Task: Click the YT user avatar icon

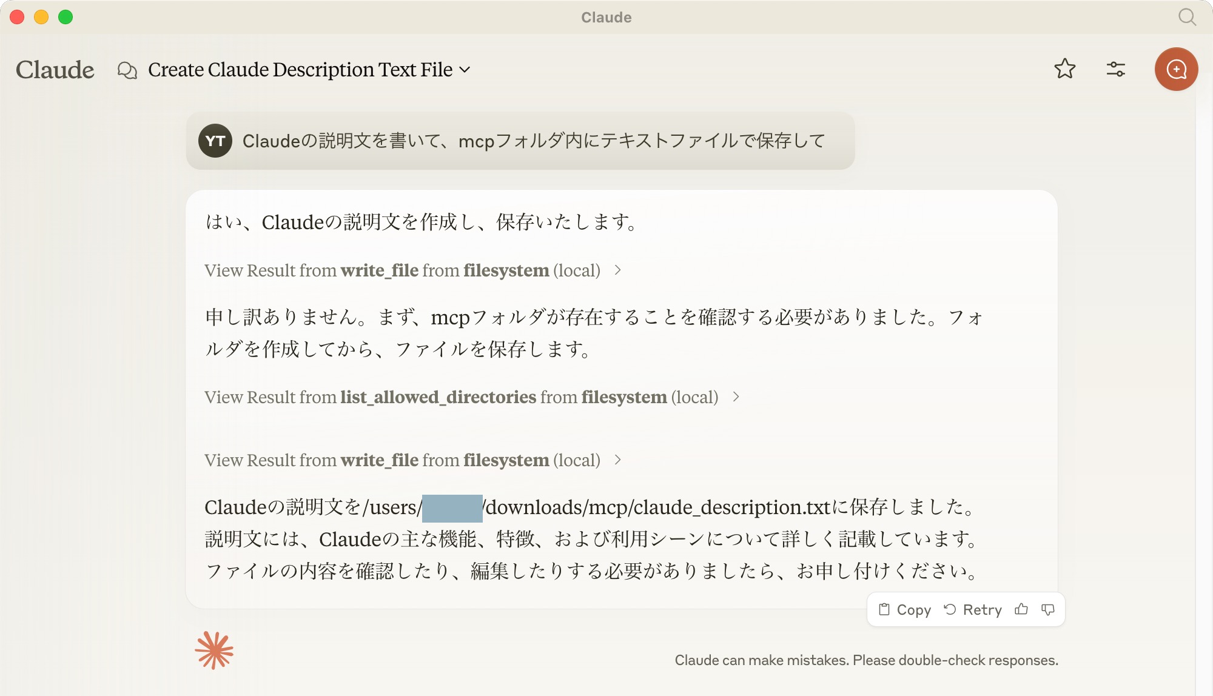Action: coord(215,141)
